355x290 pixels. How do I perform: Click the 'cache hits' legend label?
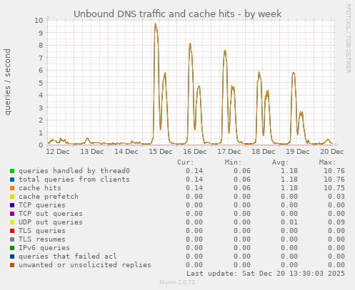point(40,188)
